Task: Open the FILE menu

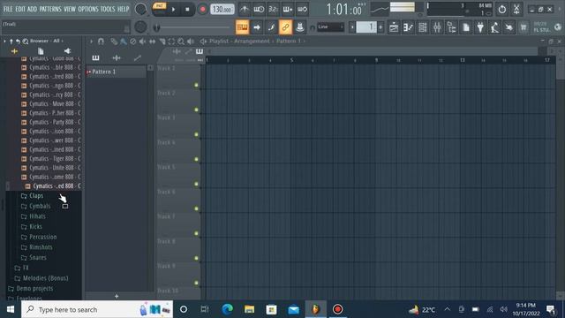Action: point(8,9)
